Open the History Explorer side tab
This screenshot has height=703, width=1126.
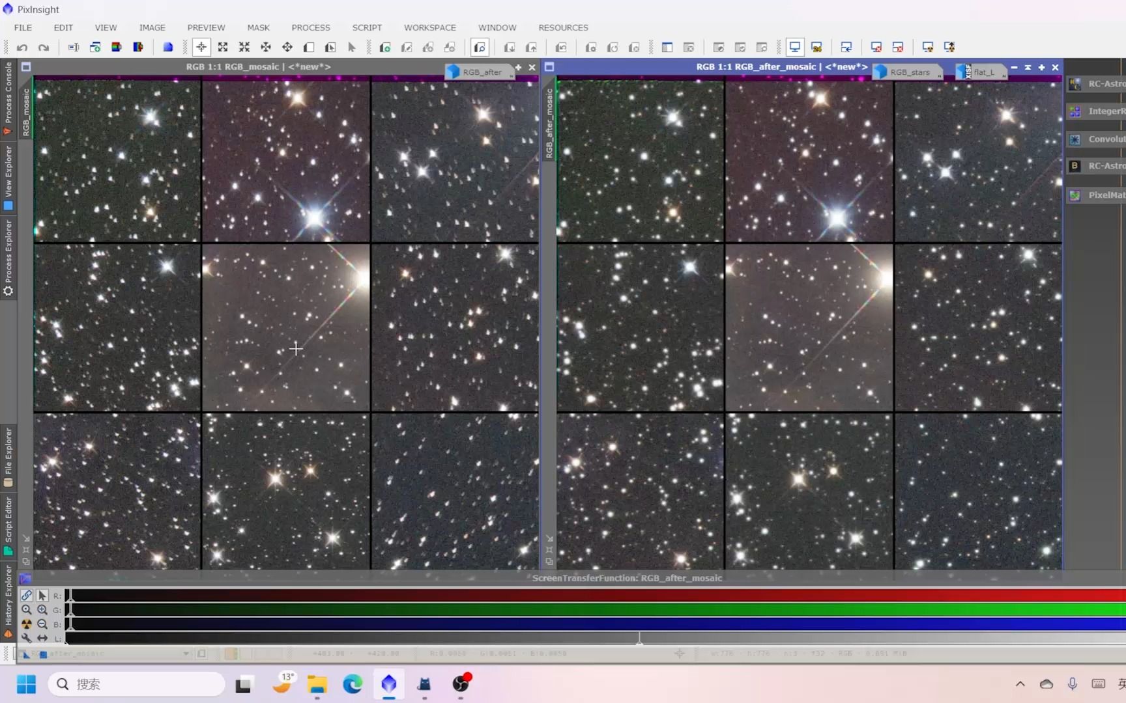8,601
